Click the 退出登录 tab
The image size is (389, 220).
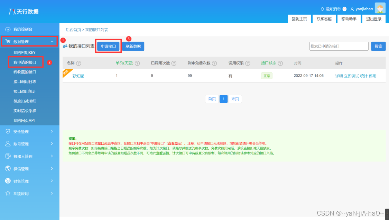click(374, 19)
